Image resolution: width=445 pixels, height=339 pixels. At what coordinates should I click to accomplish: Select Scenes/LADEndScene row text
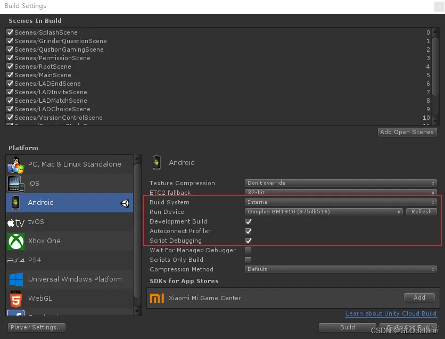tap(47, 84)
